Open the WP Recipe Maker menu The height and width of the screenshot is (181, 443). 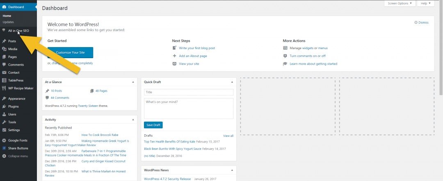[x=18, y=88]
